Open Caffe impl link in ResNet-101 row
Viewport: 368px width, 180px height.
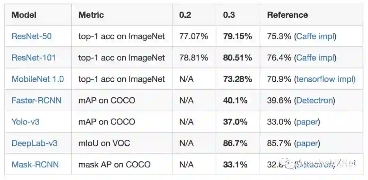[315, 58]
